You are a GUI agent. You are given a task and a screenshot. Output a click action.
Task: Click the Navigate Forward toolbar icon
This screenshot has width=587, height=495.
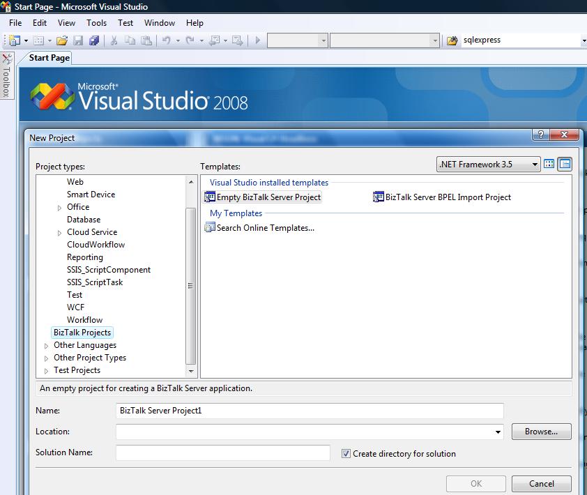click(237, 40)
